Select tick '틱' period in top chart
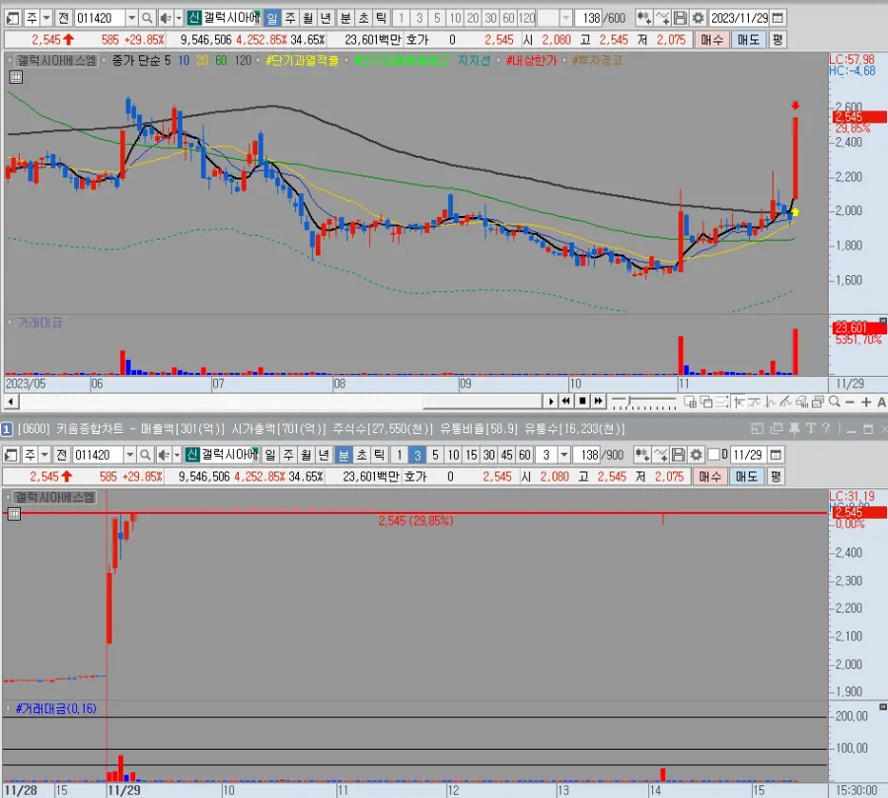This screenshot has width=888, height=798. coord(381,18)
